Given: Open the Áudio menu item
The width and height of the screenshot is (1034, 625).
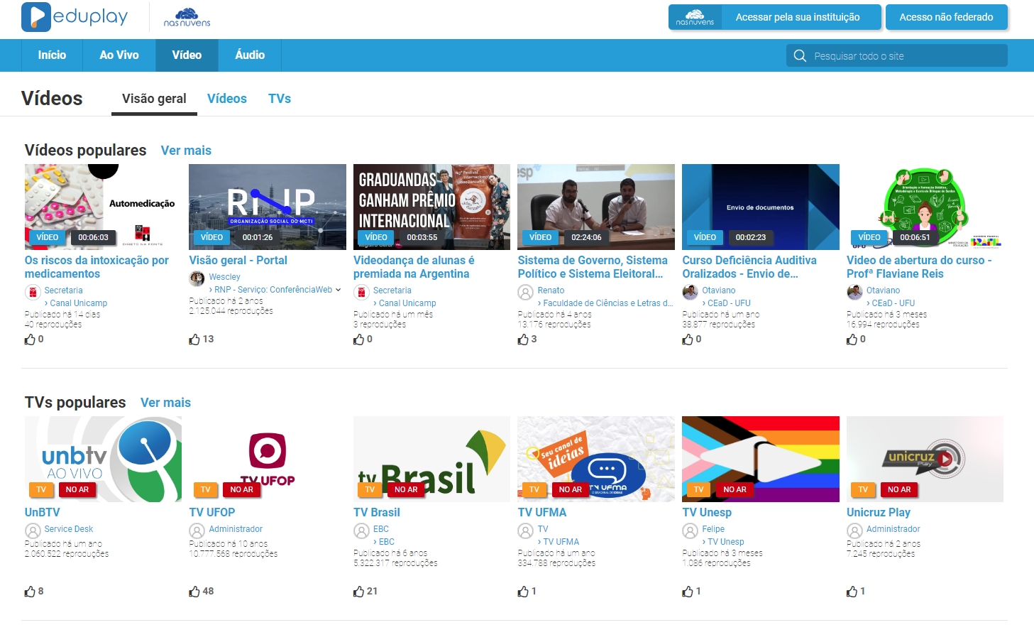Looking at the screenshot, I should coord(250,55).
